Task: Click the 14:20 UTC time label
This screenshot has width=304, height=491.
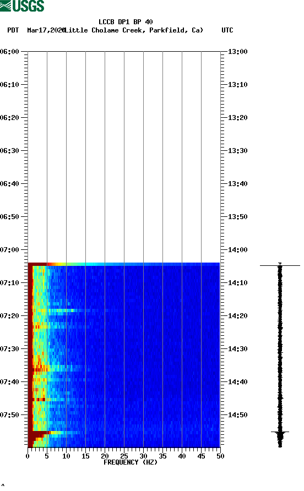Action: [237, 315]
